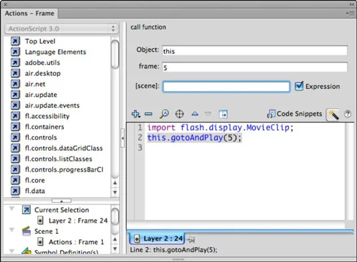The height and width of the screenshot is (262, 357).
Task: Move the selected action up
Action: [x=195, y=114]
